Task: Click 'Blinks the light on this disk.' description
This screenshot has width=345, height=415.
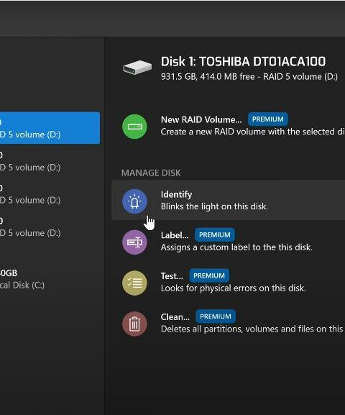Action: point(214,206)
